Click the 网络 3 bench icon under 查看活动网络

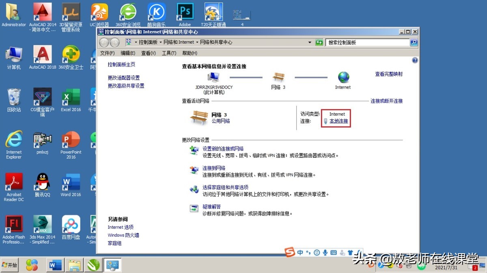198,116
